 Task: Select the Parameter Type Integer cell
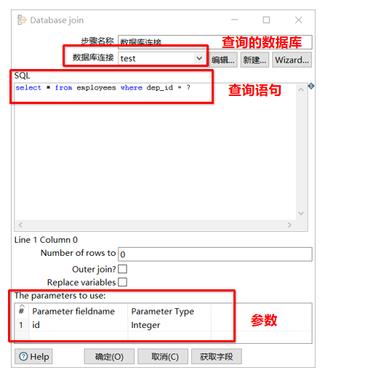169,325
